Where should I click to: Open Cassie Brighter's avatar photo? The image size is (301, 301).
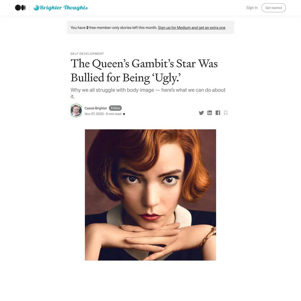[76, 110]
